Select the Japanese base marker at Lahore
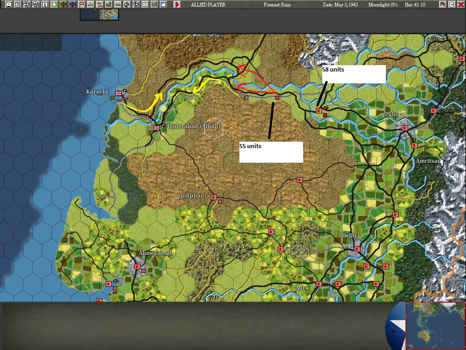The width and height of the screenshot is (466, 350). 405,128
